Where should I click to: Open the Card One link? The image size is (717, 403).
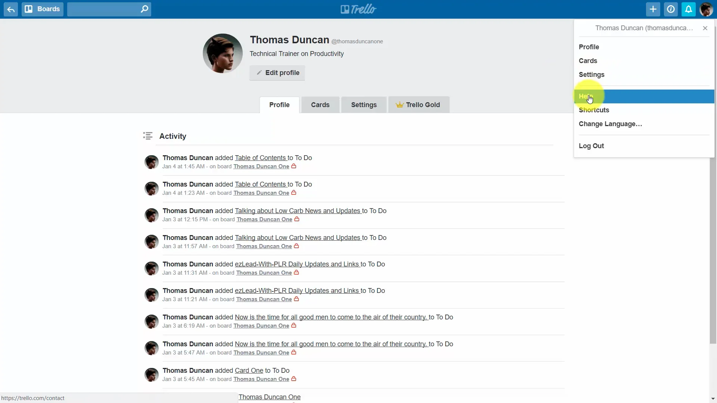249,371
